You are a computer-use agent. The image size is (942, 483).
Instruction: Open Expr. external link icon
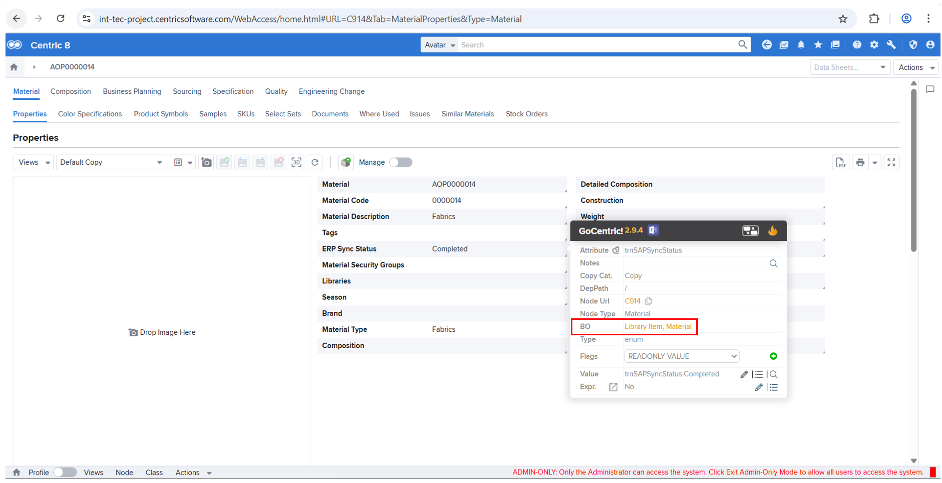tap(613, 387)
